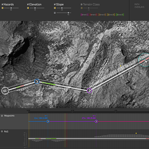Click the purple waypoint marker on map
This screenshot has width=149, height=149.
click(x=89, y=91)
